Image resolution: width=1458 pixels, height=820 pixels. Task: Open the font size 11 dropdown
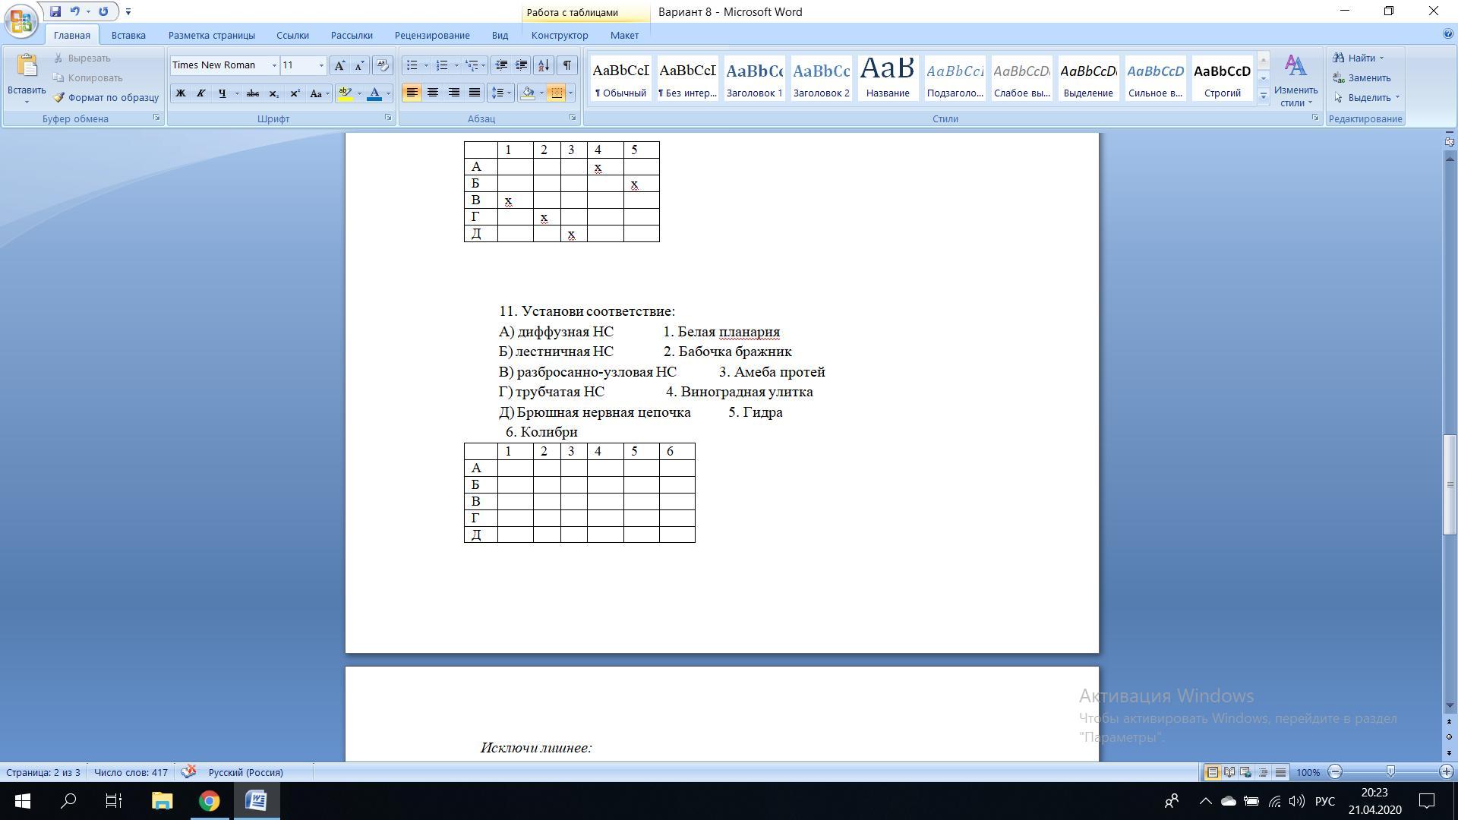[321, 65]
